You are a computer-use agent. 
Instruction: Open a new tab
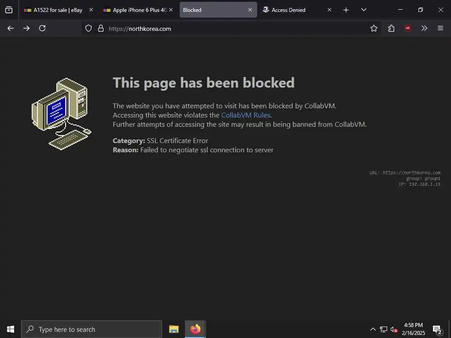[346, 10]
